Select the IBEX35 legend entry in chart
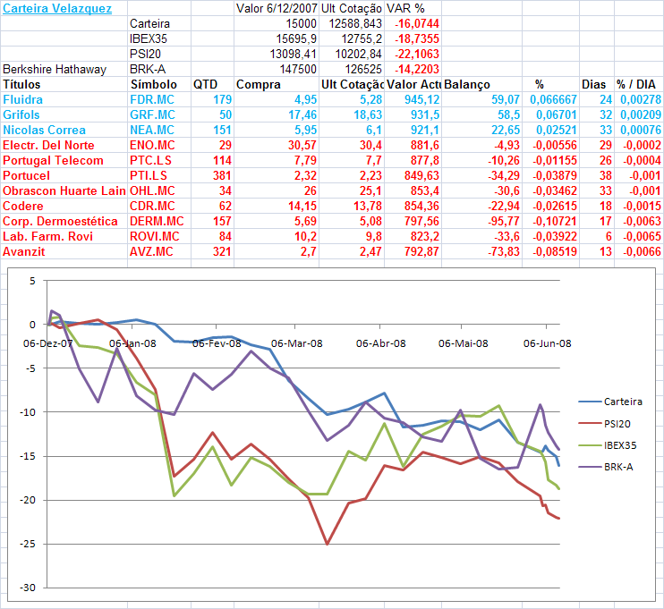This screenshot has height=609, width=664. [x=608, y=445]
